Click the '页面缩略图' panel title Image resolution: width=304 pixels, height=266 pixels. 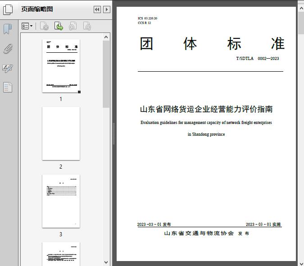37,9
